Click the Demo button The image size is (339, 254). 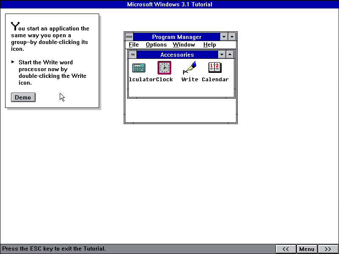[23, 97]
